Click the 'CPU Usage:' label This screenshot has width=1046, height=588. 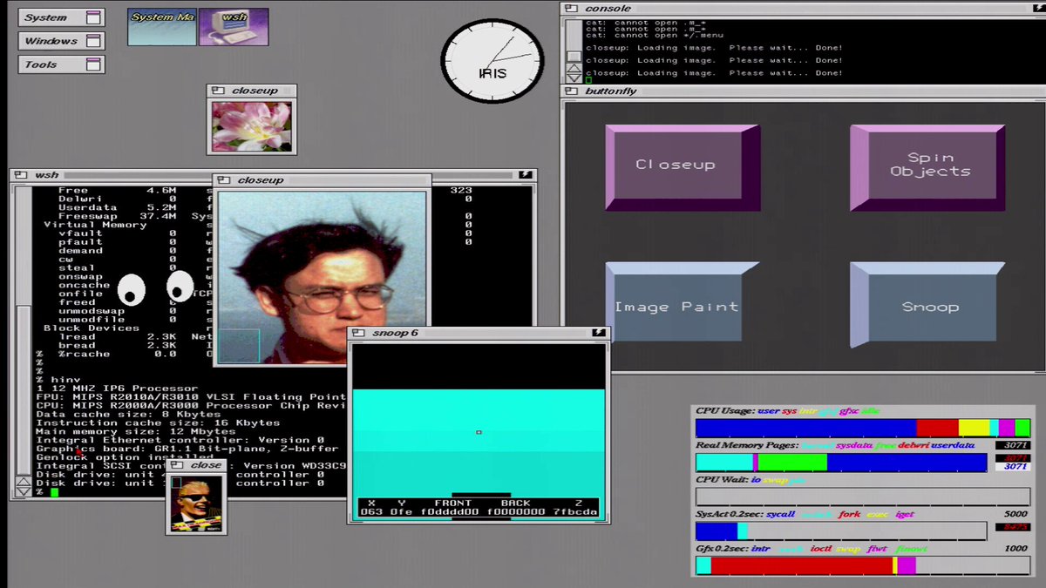pyautogui.click(x=724, y=410)
